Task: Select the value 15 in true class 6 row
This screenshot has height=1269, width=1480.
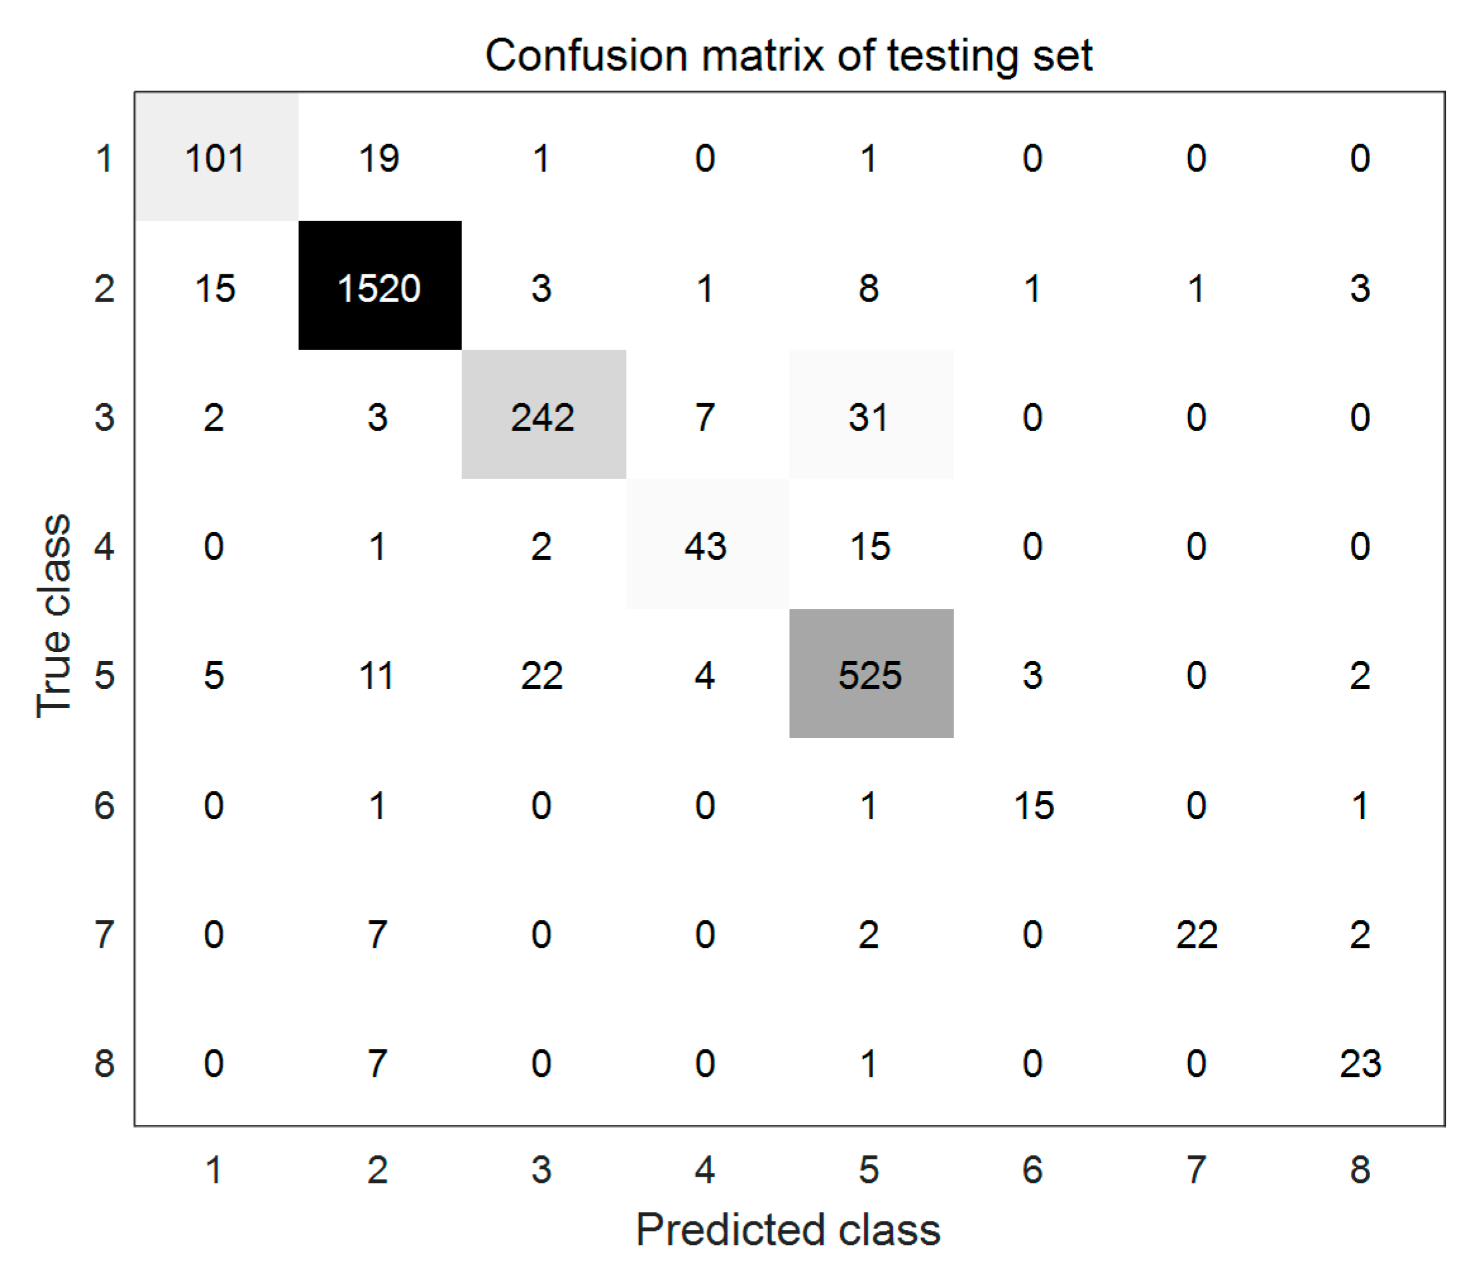Action: pos(1034,805)
